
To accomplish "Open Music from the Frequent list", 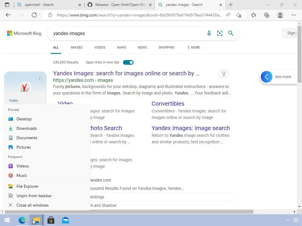I will point(47,175).
